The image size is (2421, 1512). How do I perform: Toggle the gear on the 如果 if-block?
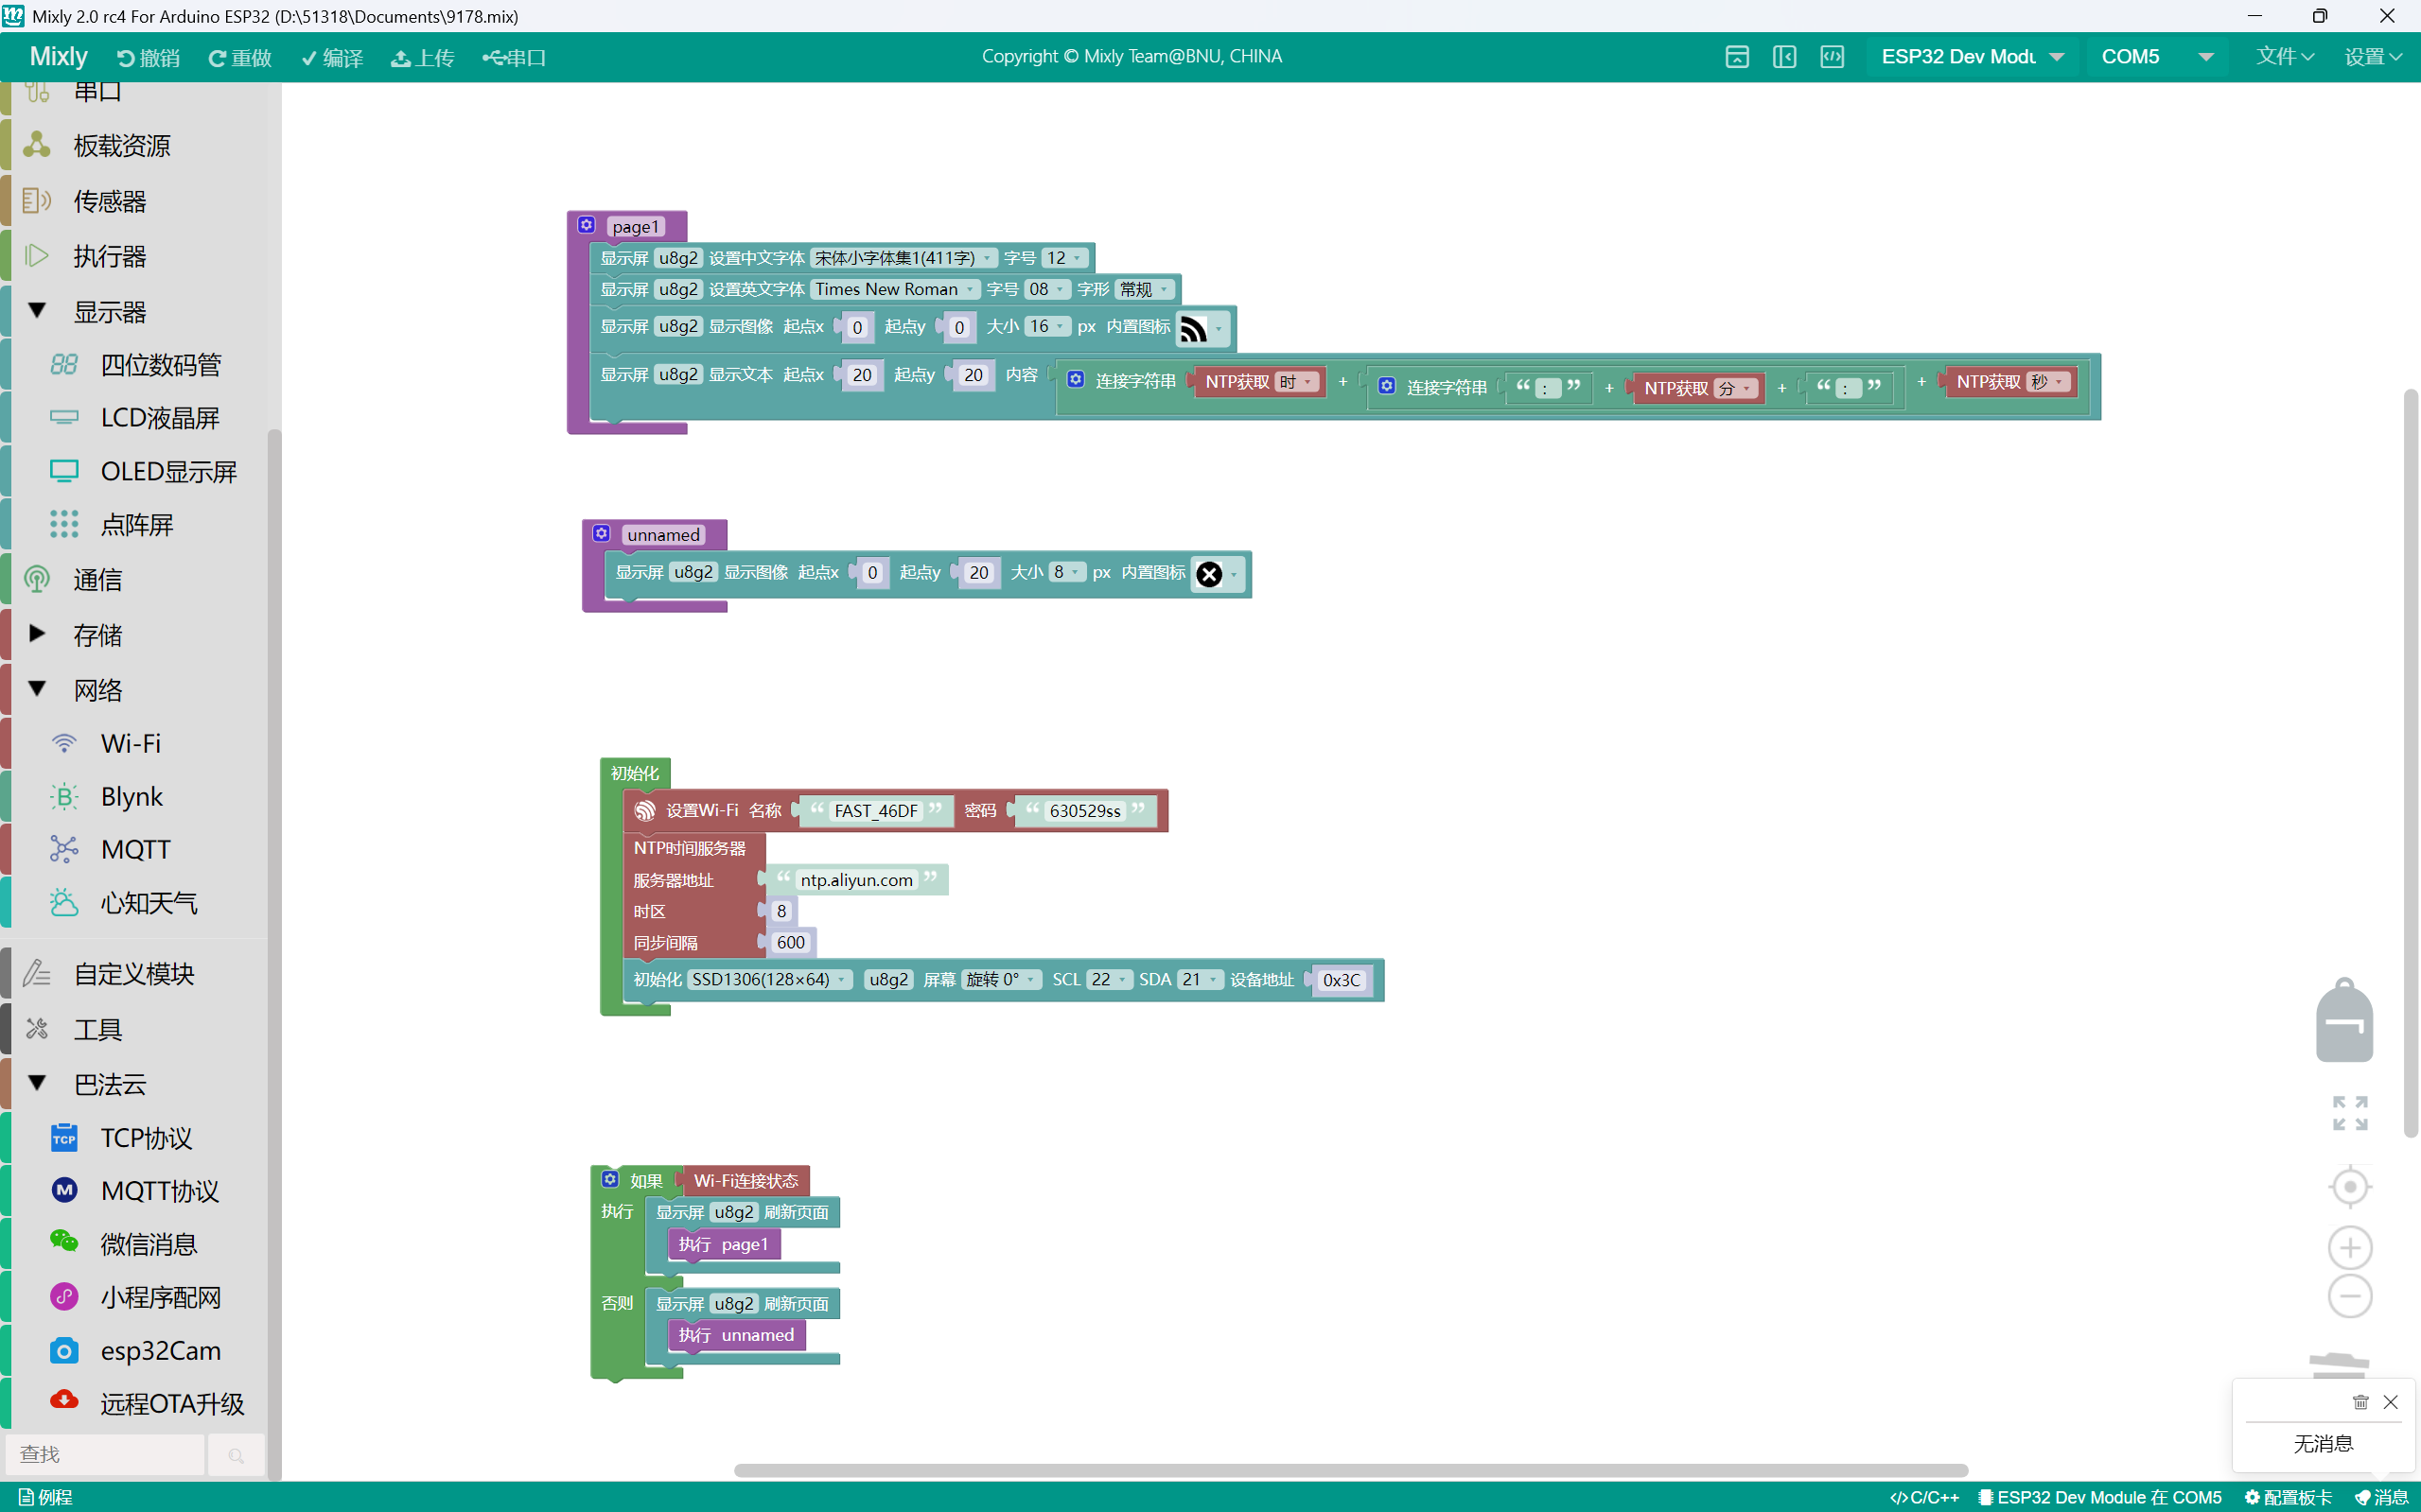click(x=610, y=1180)
